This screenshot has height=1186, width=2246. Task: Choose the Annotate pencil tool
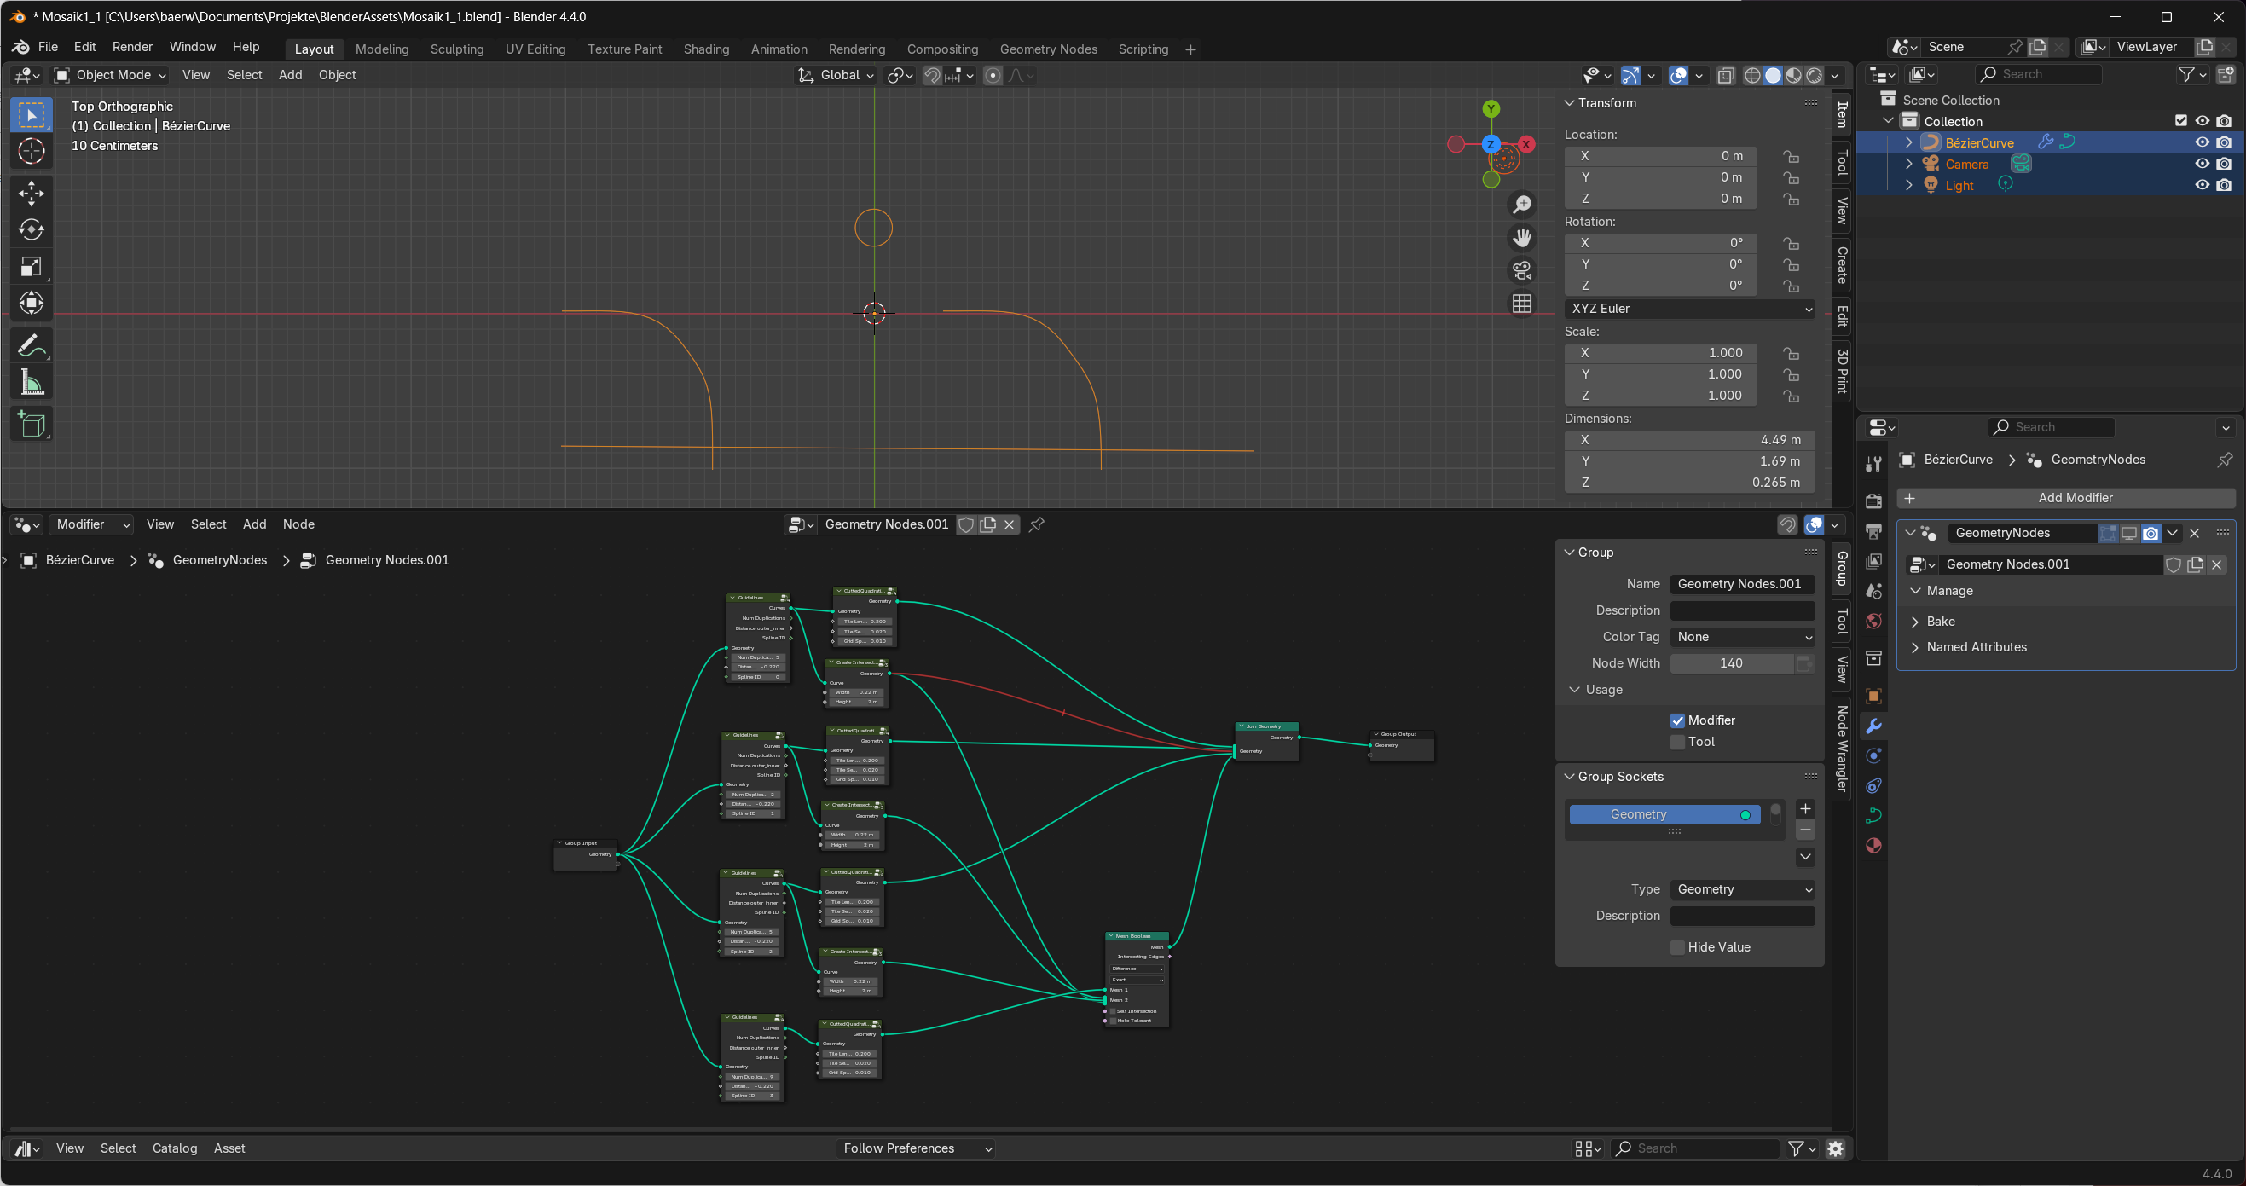pyautogui.click(x=32, y=346)
